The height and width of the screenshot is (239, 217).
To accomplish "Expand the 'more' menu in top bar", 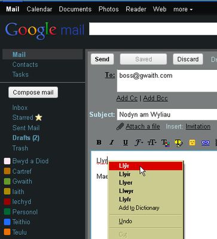I will click(x=183, y=9).
